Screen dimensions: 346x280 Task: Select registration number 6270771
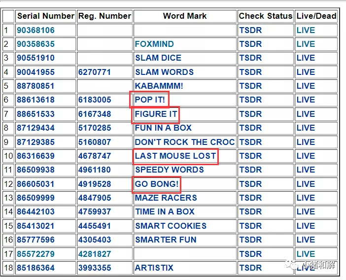[95, 72]
